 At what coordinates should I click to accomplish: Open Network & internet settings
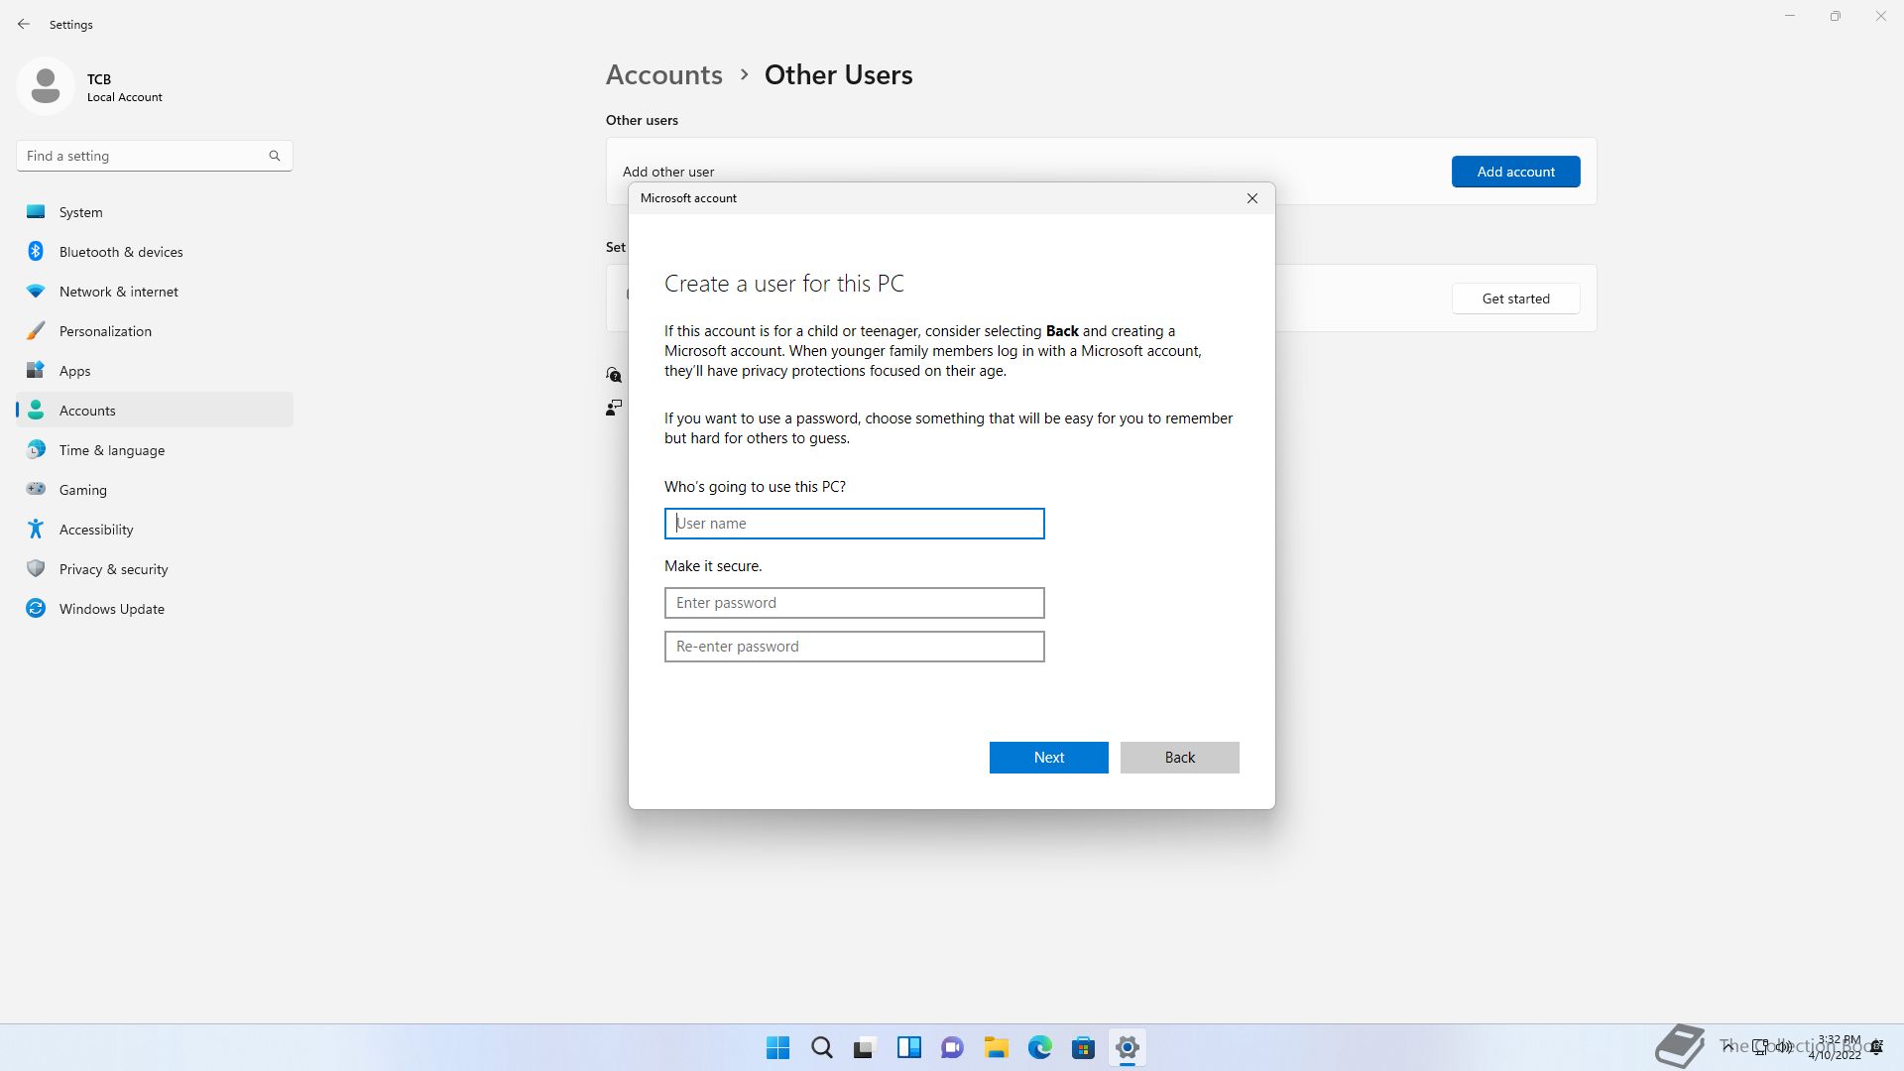155,292
